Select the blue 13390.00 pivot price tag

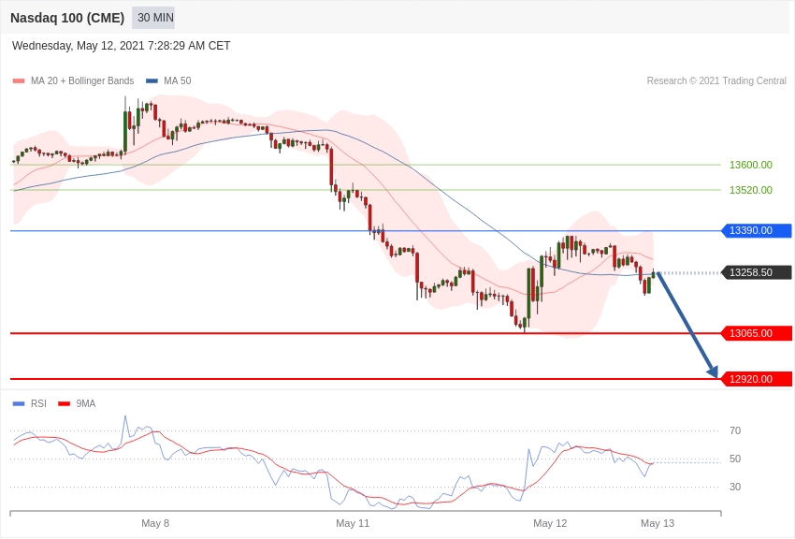756,231
